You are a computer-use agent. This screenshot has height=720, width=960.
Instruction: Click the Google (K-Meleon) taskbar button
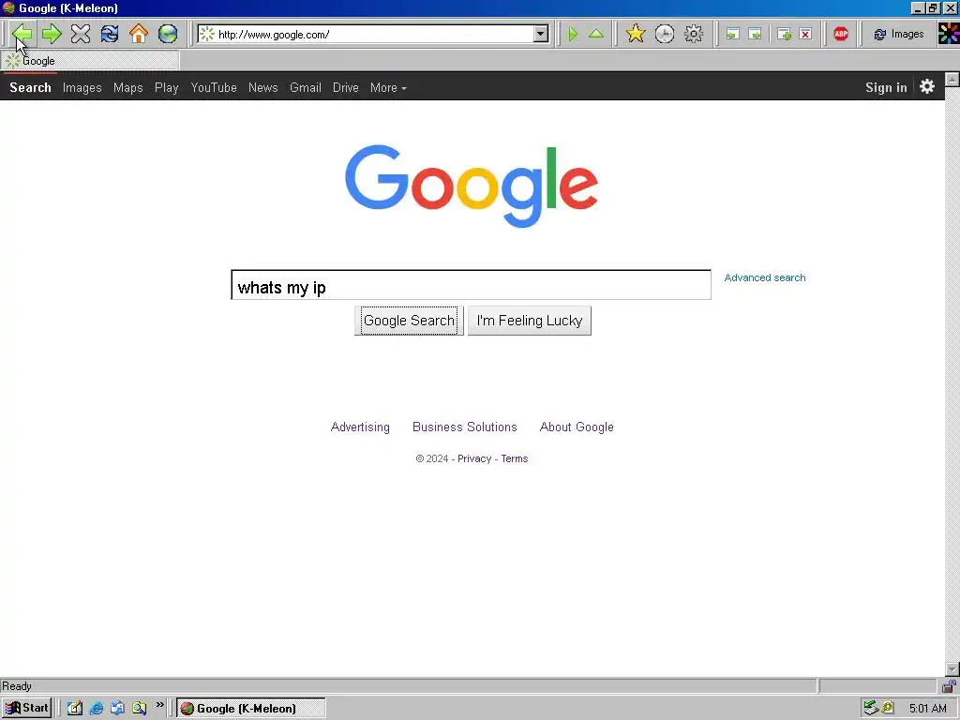coord(251,709)
